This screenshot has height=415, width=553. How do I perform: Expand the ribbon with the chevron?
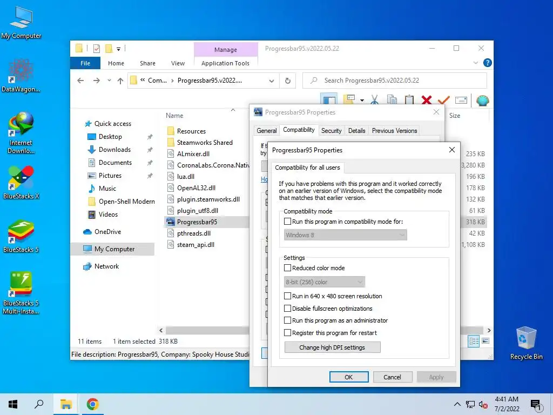[475, 63]
